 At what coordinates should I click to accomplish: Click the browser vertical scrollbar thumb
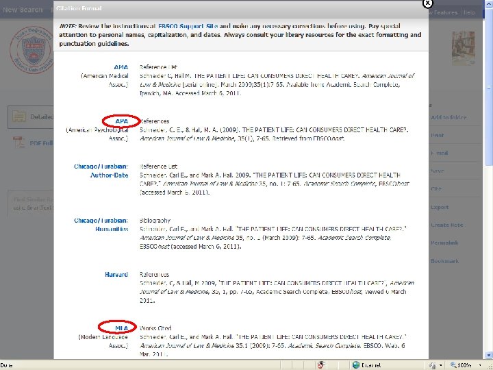point(489,86)
